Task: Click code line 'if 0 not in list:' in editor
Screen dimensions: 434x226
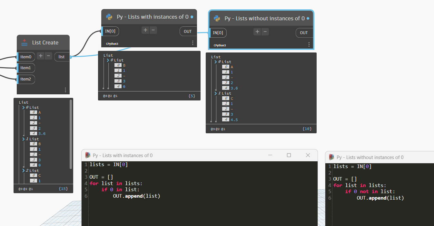Action: 370,192
